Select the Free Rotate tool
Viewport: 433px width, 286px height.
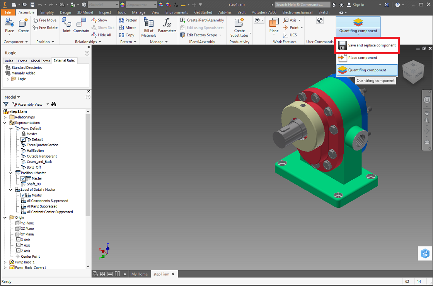tap(45, 27)
